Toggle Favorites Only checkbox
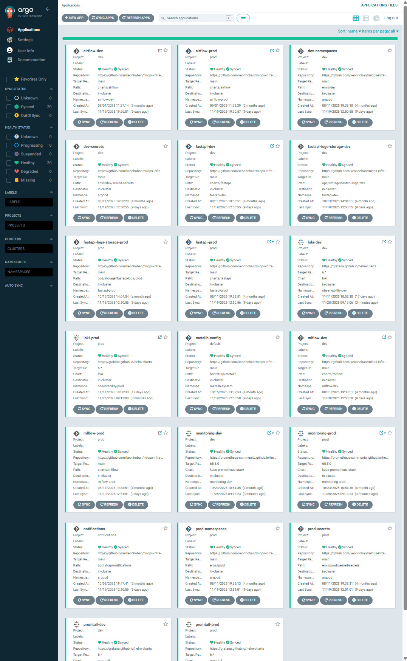407x661 pixels. [x=9, y=79]
